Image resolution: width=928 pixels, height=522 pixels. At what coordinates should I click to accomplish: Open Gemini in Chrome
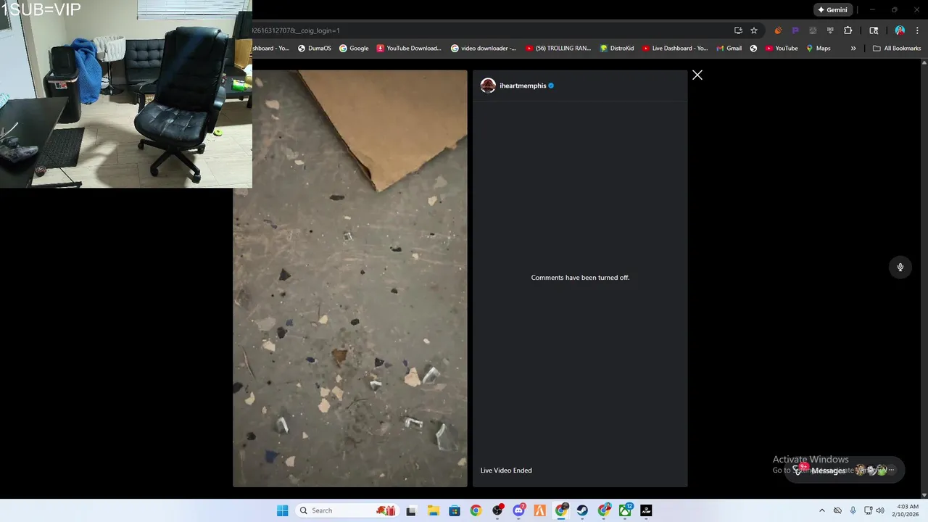(832, 10)
